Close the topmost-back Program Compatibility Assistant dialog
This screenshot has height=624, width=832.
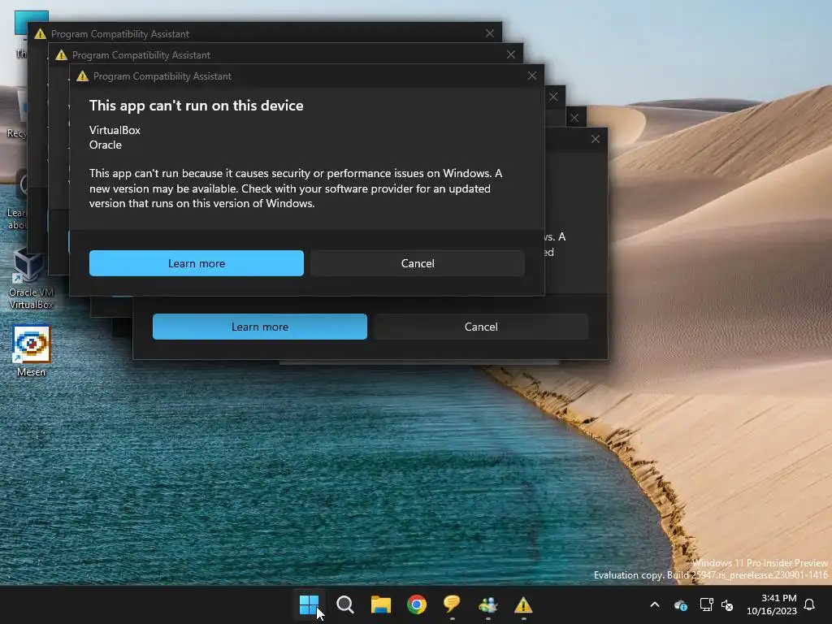click(490, 33)
